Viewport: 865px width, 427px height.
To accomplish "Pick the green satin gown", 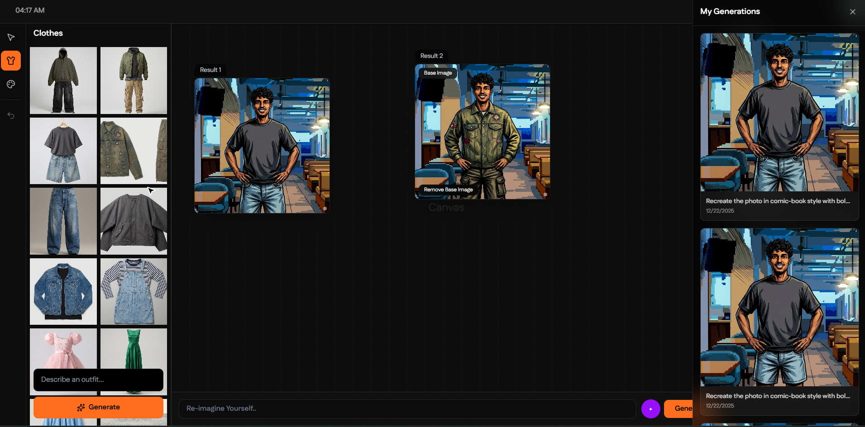I will click(134, 348).
